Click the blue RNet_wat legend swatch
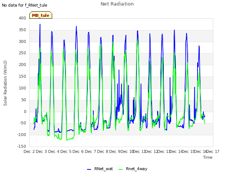This screenshot has width=235, height=176. tap(89, 169)
